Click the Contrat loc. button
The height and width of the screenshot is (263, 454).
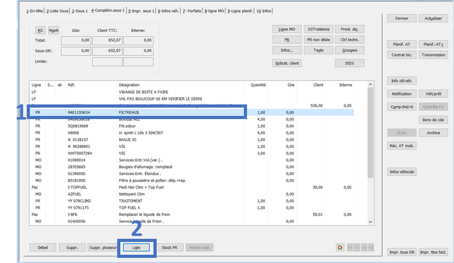pos(402,55)
